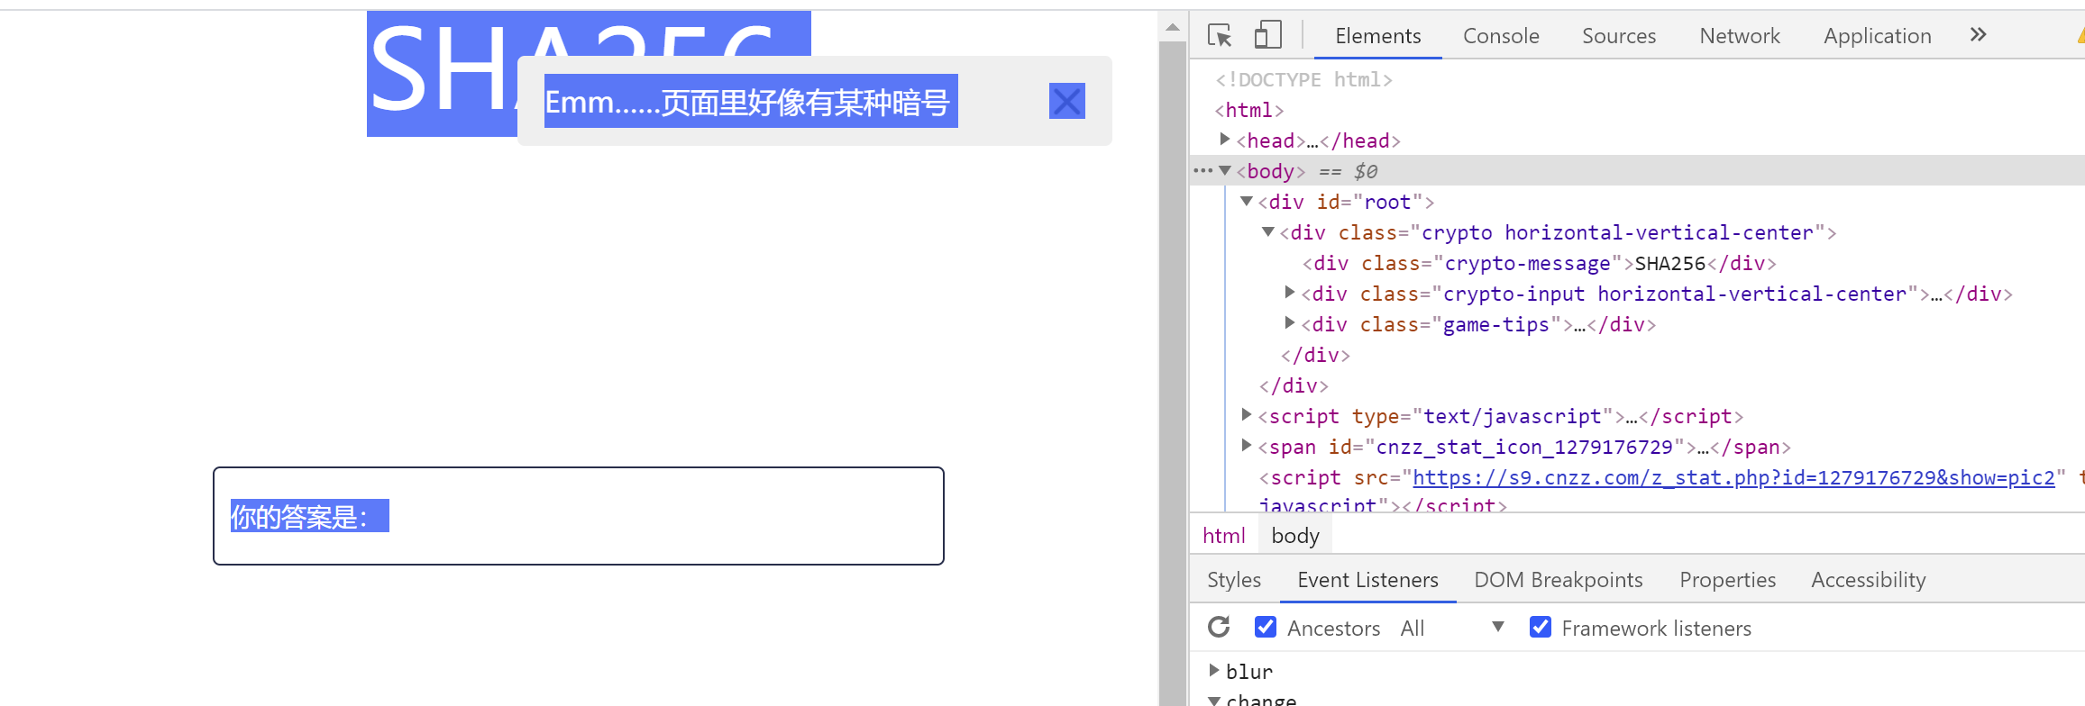Select the html element line
Image resolution: width=2085 pixels, height=706 pixels.
[x=1248, y=110]
